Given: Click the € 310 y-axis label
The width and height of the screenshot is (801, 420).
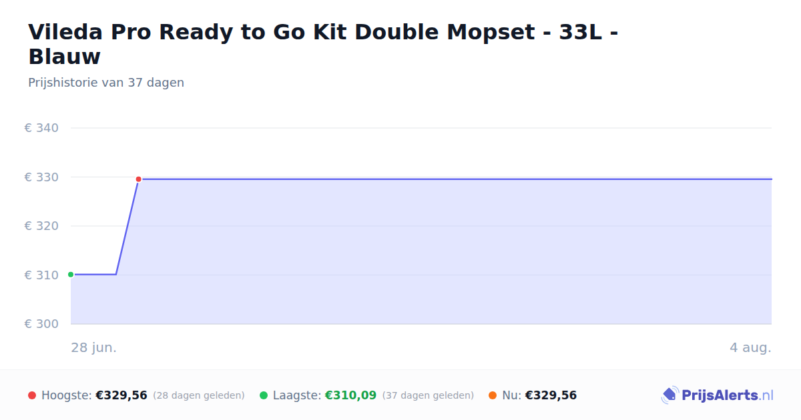Looking at the screenshot, I should (x=41, y=275).
